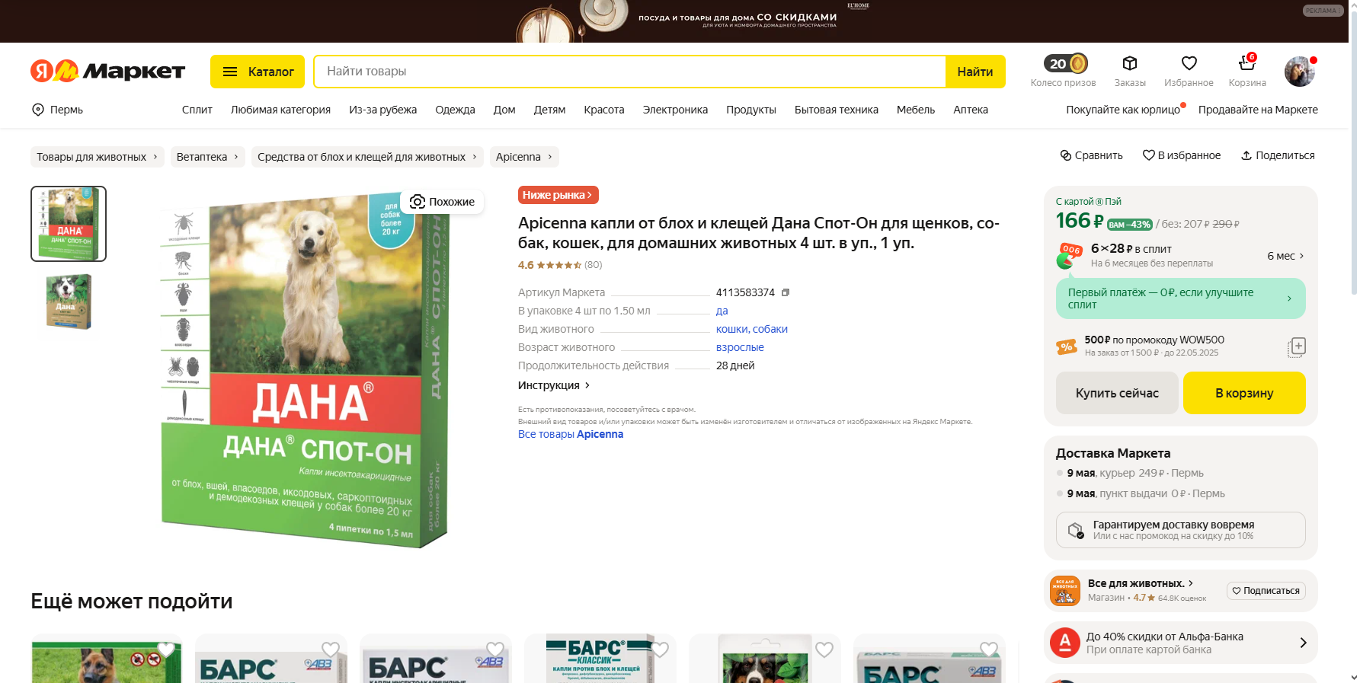Screen dimensions: 1360x683
Task: Open the Электроника category
Action: [x=675, y=110]
